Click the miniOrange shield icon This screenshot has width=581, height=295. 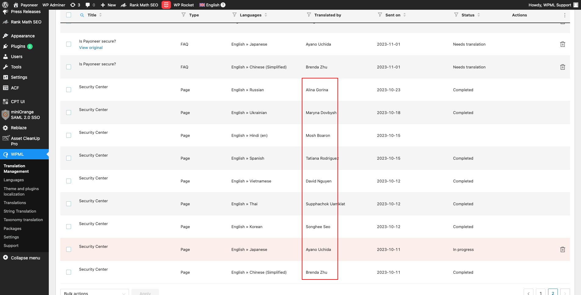5,115
